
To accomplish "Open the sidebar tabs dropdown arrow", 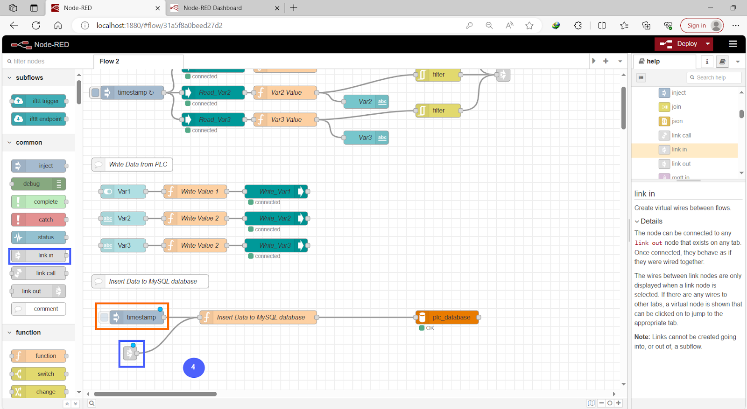I will [x=738, y=61].
